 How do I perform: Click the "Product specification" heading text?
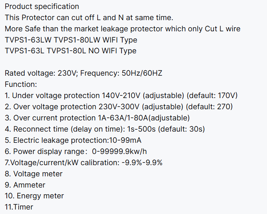42,7
